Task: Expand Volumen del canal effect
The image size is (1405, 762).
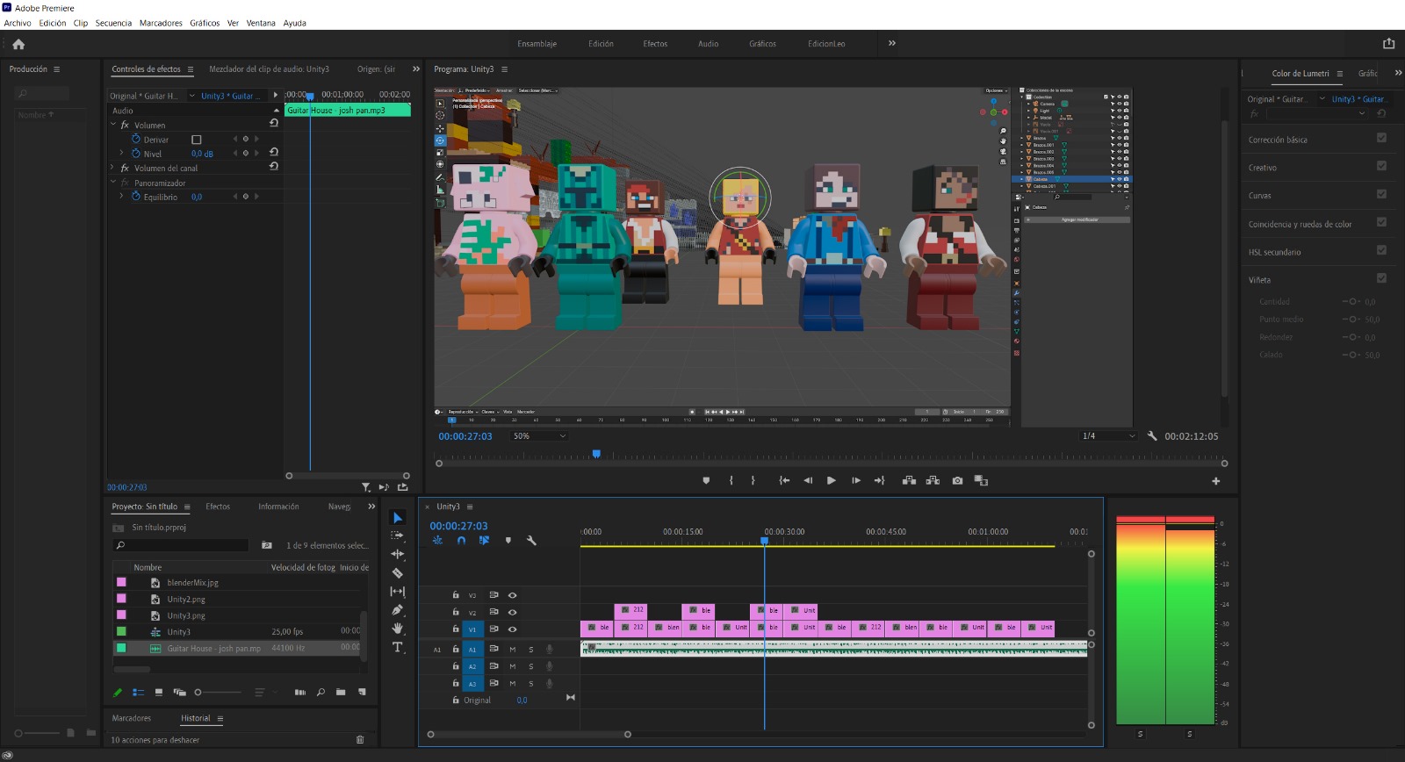Action: [x=112, y=168]
